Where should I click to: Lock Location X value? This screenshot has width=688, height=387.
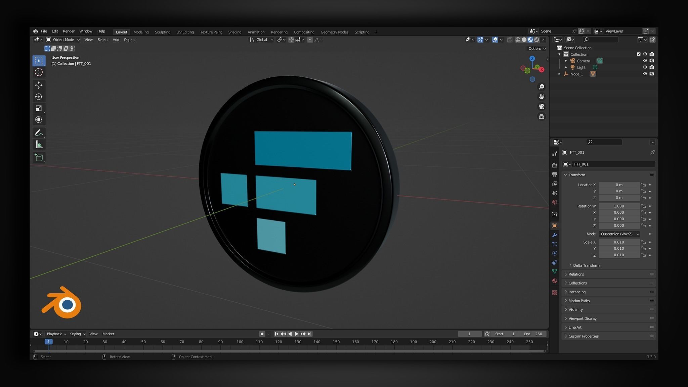click(643, 185)
